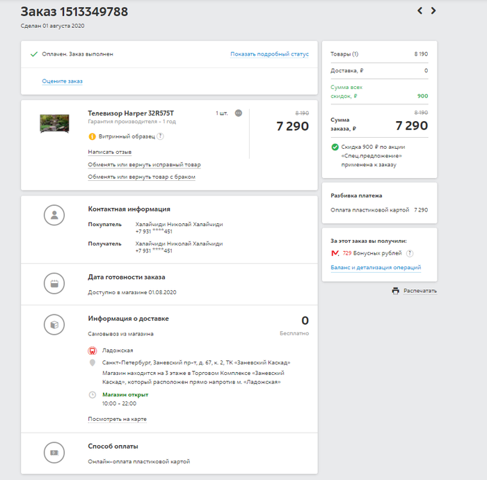Open 'Посмотреть на карте' link
Screen dimensions: 487x480
point(117,419)
